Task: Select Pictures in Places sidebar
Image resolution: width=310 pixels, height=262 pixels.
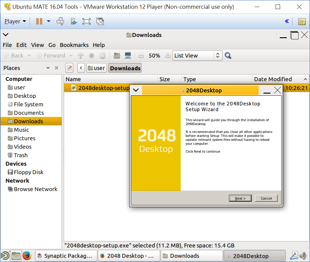Action: 31,138
